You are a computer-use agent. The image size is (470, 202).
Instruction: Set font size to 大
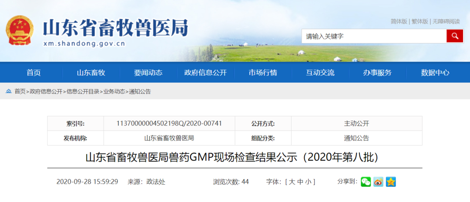click(291, 182)
